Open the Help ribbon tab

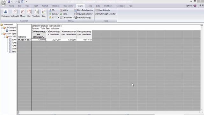pos(130,6)
